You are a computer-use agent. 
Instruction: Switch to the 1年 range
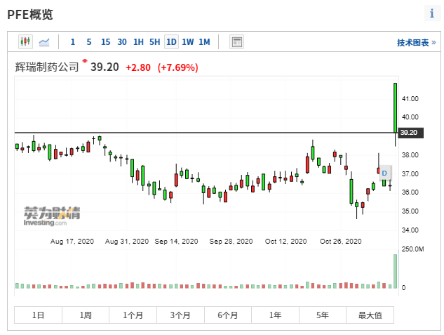click(x=275, y=315)
